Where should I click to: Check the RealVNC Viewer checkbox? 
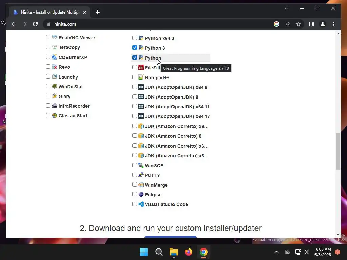(x=48, y=37)
